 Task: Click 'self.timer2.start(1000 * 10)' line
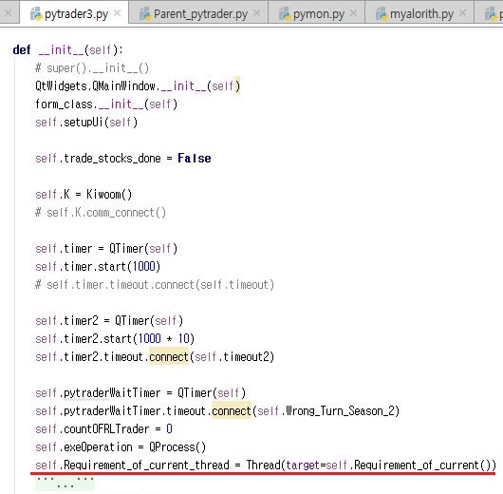pos(115,338)
